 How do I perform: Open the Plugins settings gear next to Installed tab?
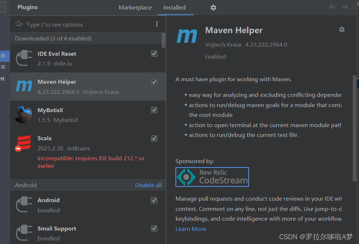(213, 8)
